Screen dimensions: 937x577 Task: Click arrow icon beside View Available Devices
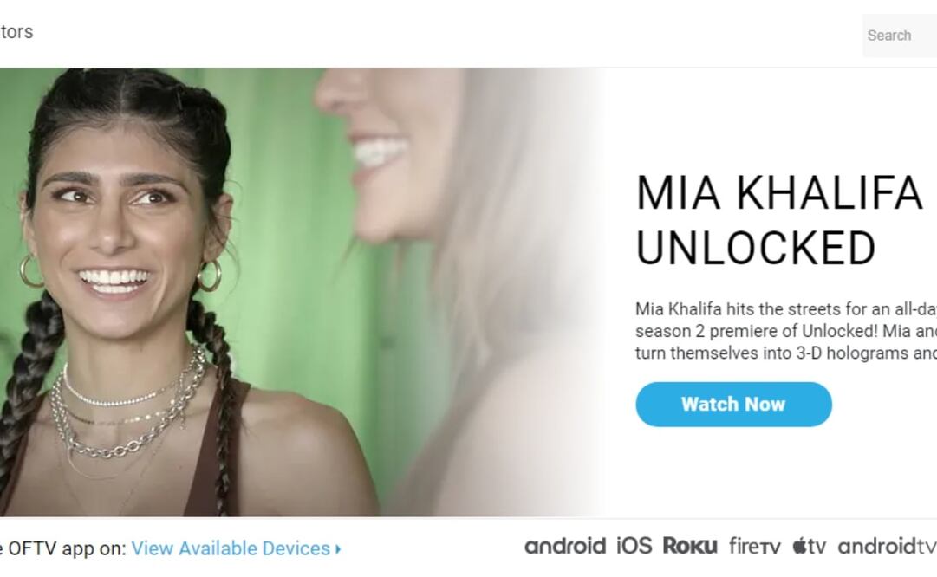pos(338,548)
